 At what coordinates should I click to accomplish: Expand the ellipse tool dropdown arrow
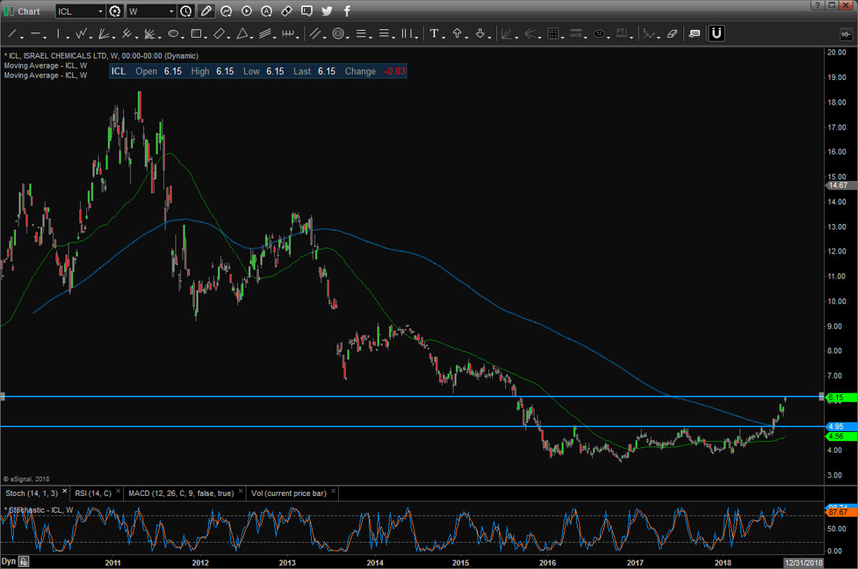coord(183,37)
